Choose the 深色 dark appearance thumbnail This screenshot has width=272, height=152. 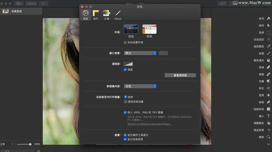(x=131, y=29)
